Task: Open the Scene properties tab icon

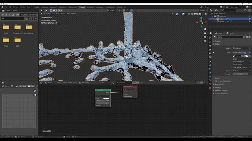Action: 210,53
